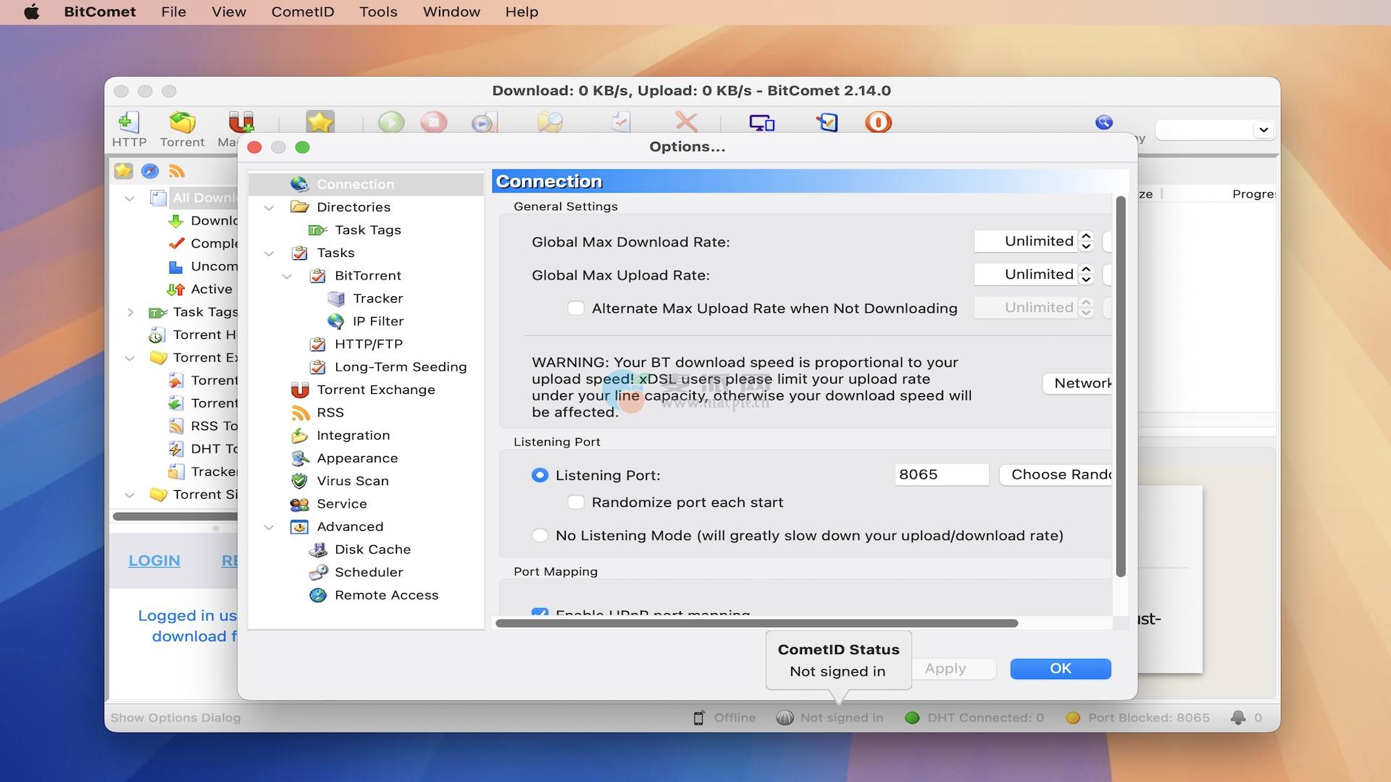Open Scheduler options page
Image resolution: width=1391 pixels, height=782 pixels.
368,572
